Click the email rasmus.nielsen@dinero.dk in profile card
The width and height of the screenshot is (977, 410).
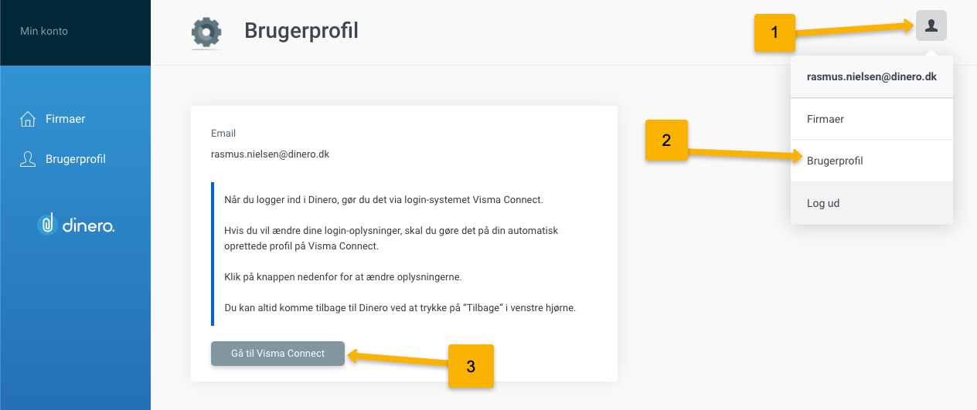pyautogui.click(x=271, y=154)
